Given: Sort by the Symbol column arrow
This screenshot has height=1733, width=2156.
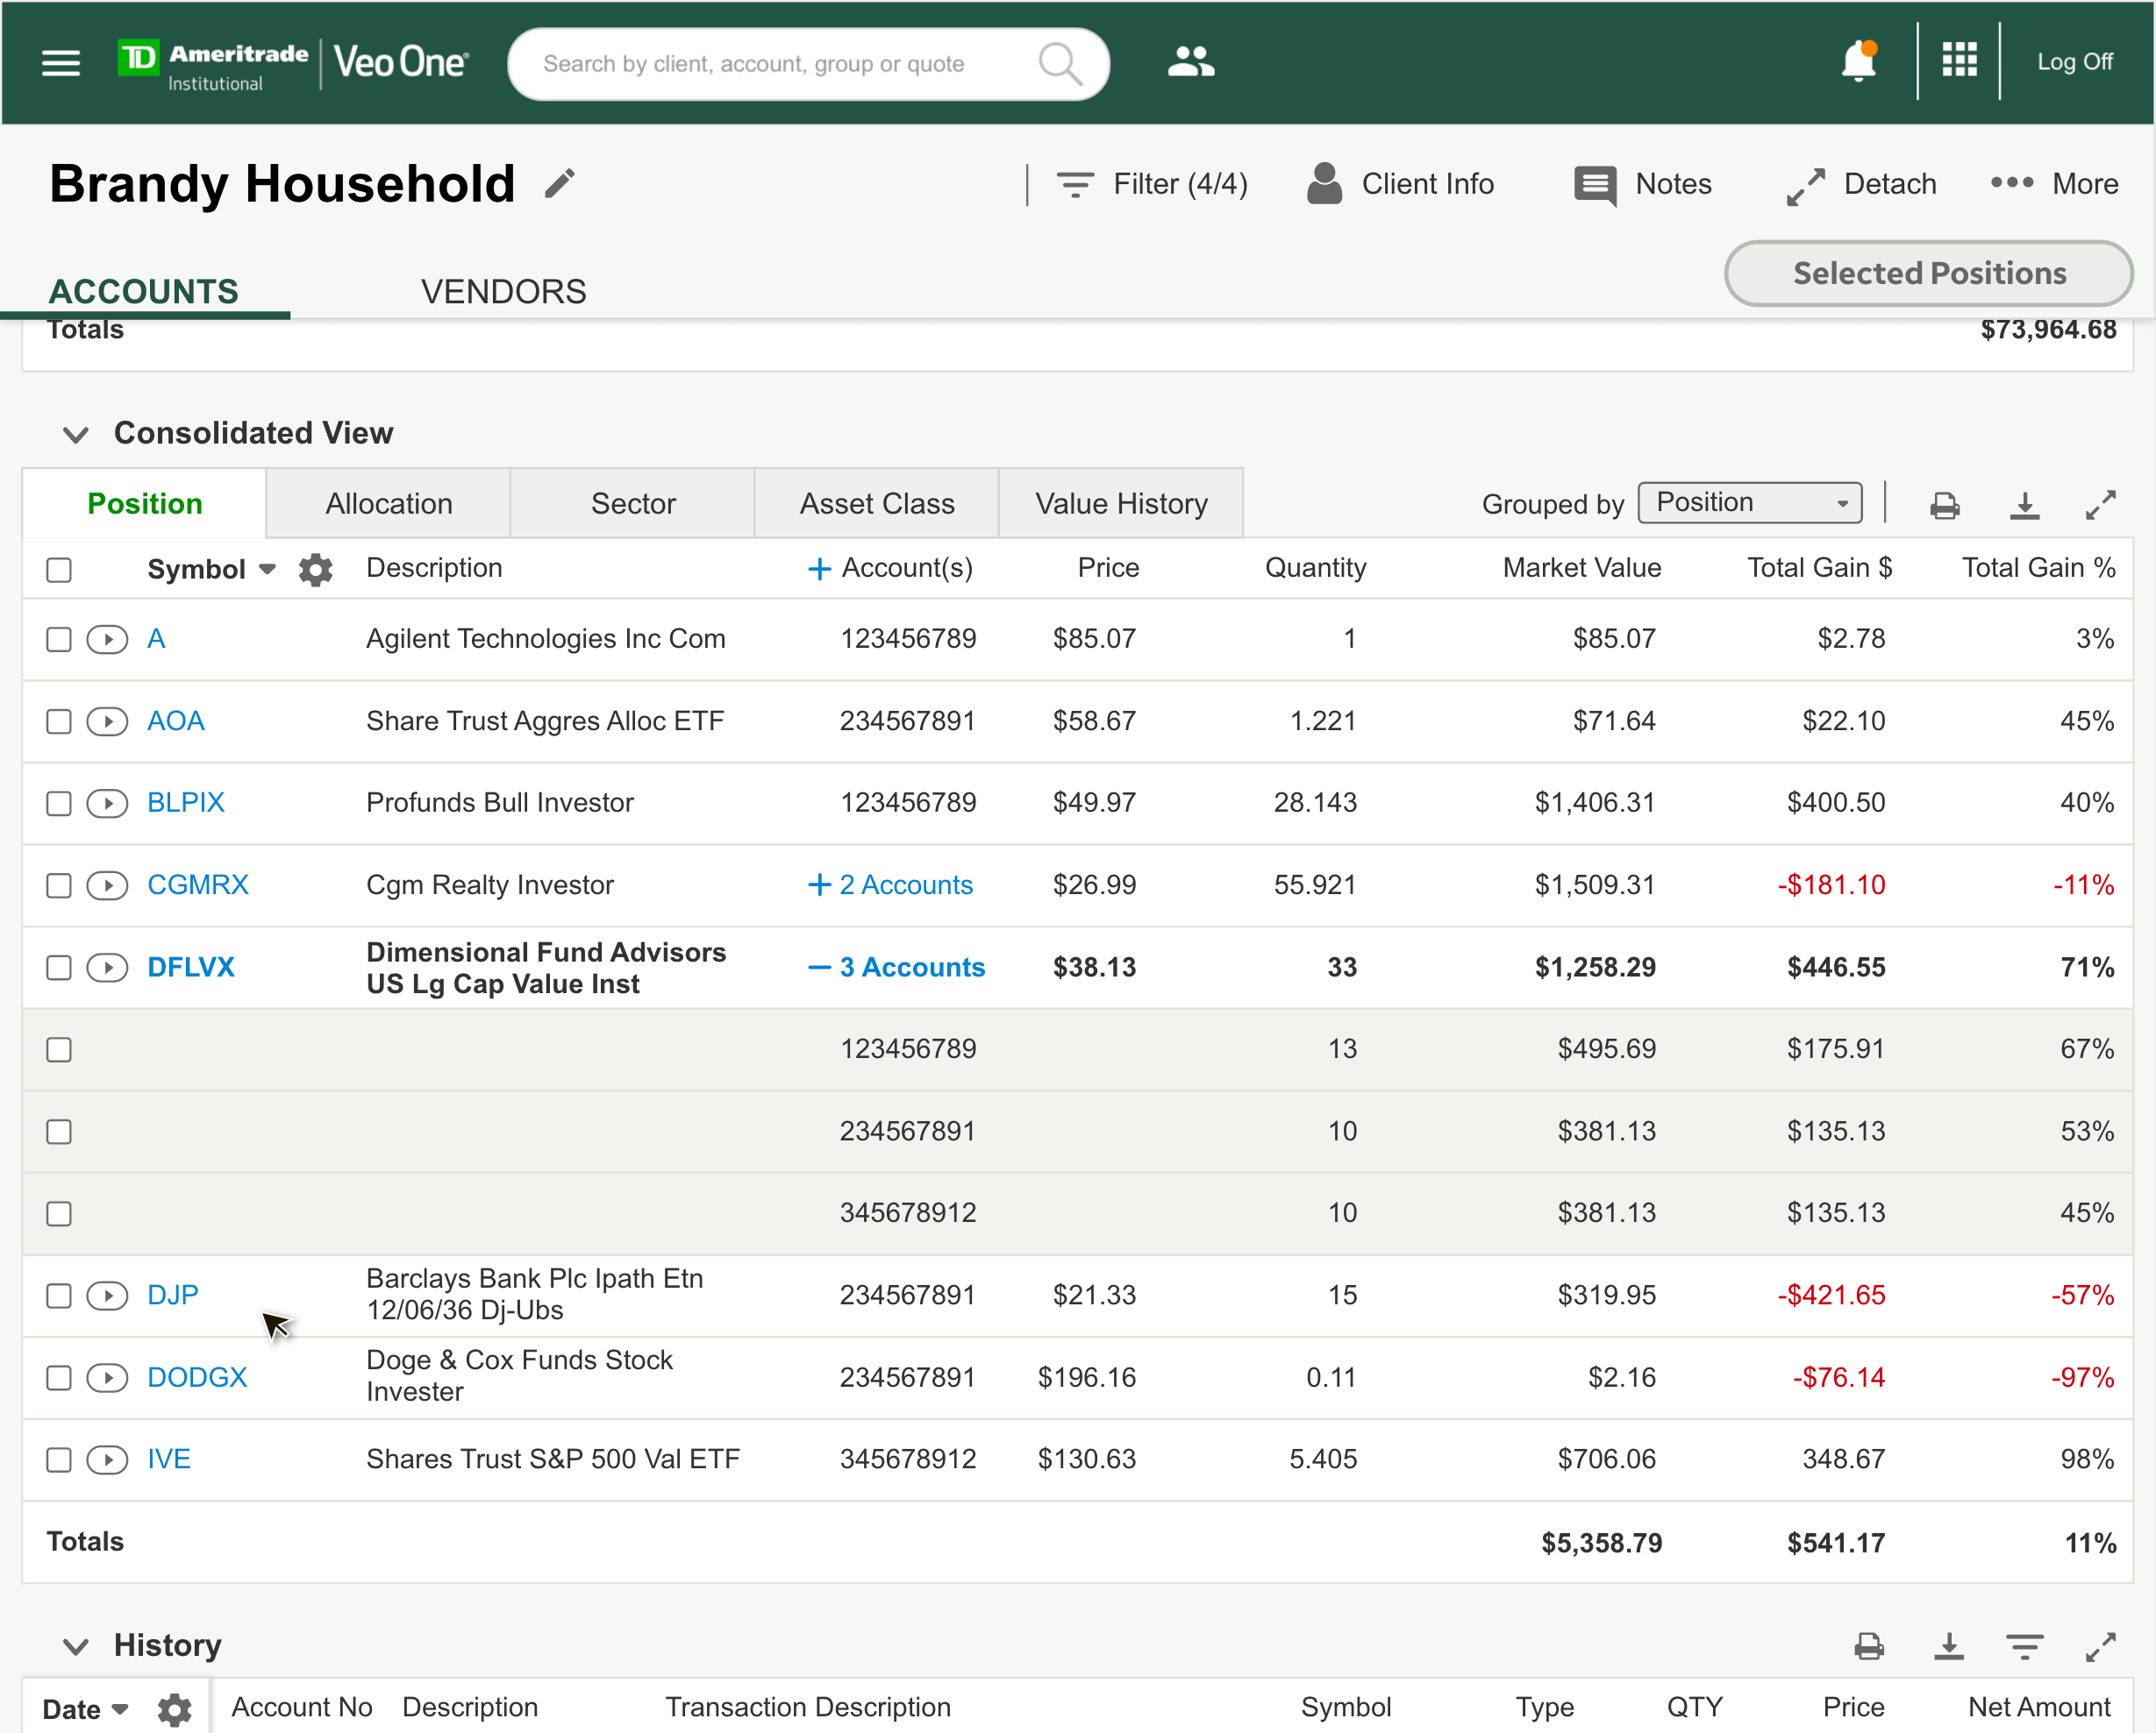Looking at the screenshot, I should (x=267, y=570).
